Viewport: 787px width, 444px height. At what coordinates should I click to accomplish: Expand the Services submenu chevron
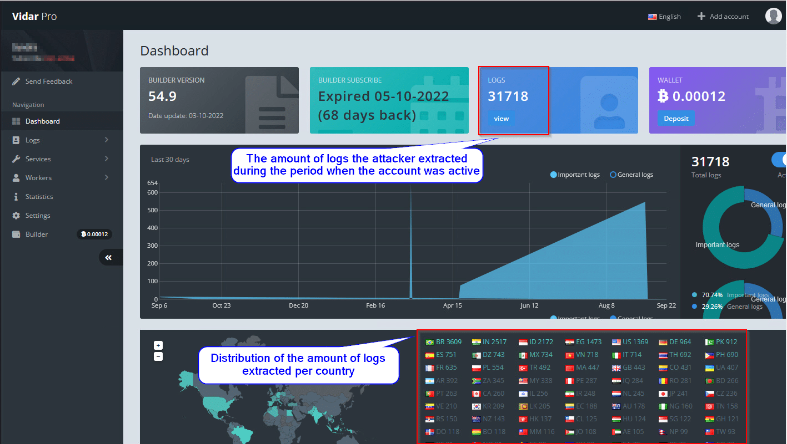point(107,159)
